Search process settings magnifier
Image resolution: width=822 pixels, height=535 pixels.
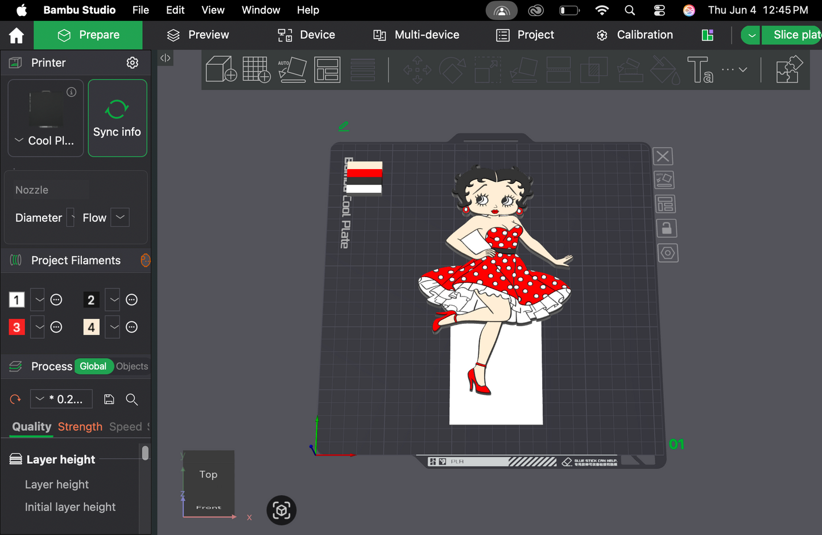tap(132, 400)
